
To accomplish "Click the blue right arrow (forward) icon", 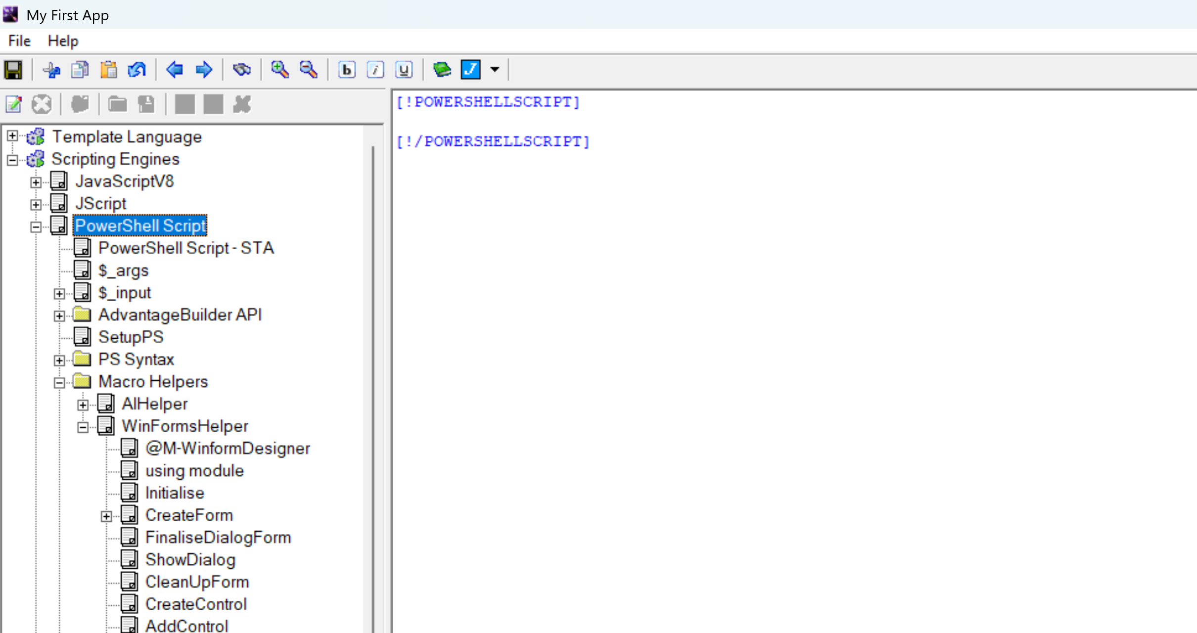I will [203, 70].
